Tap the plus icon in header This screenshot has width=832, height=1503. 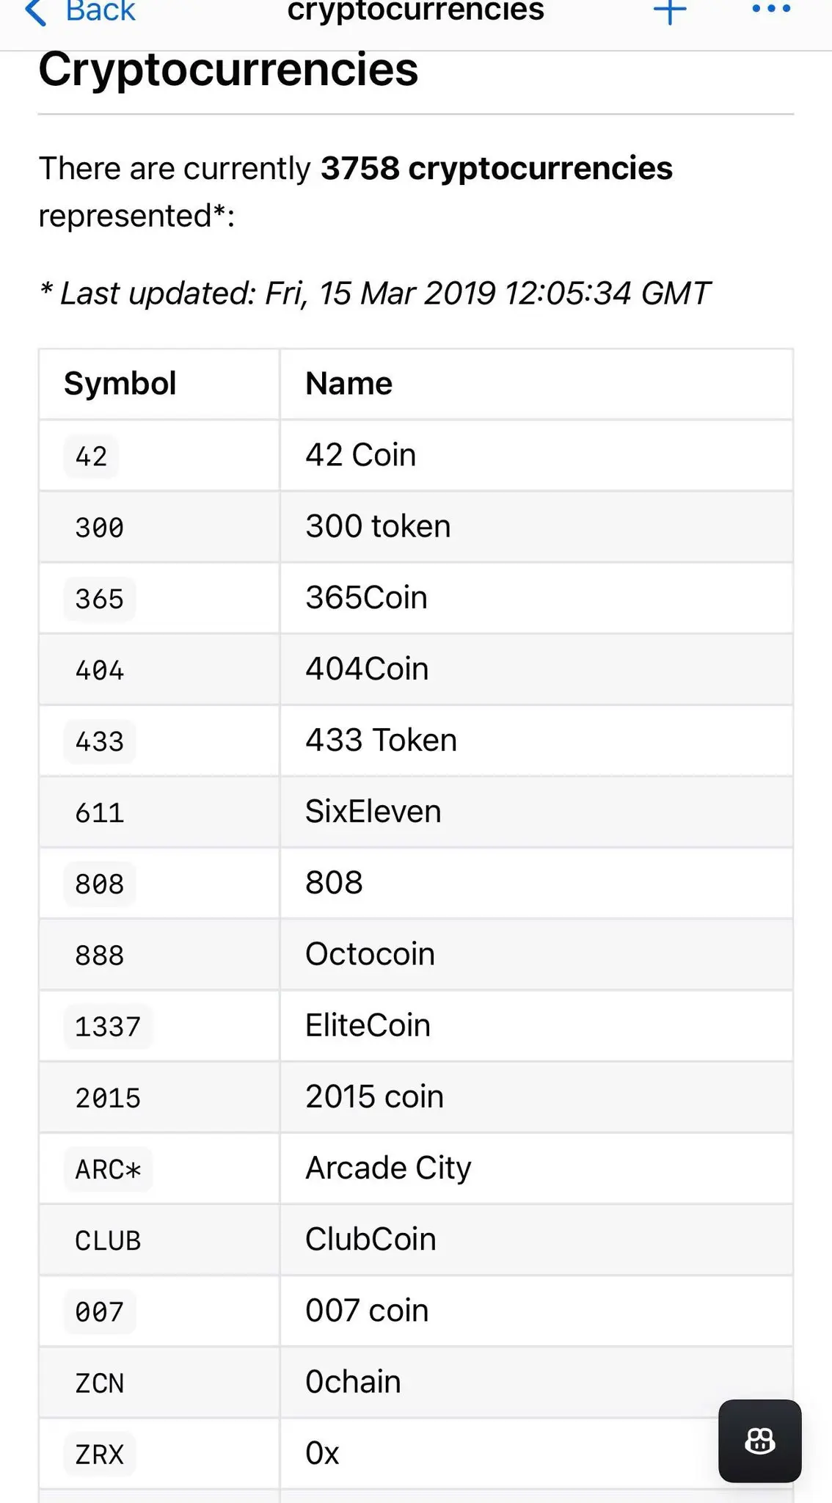pyautogui.click(x=669, y=10)
